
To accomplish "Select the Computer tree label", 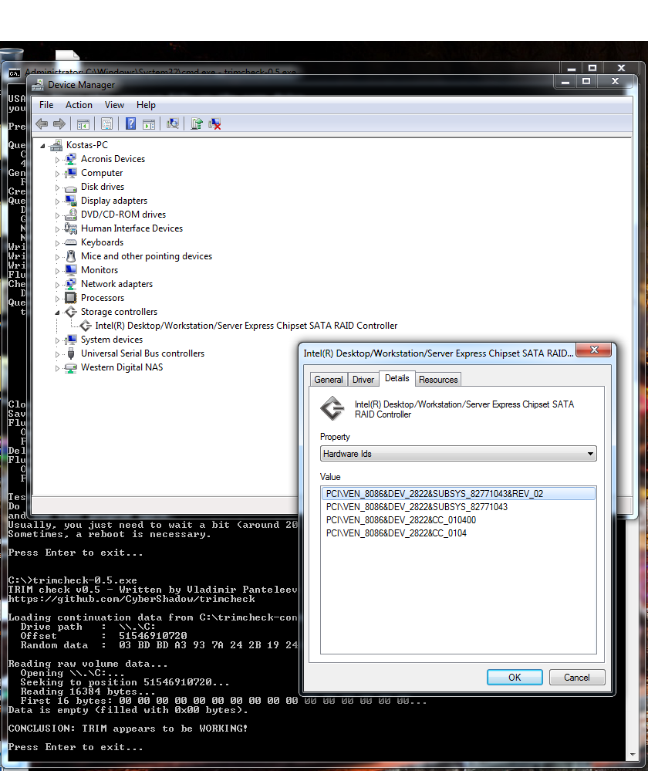I will click(102, 173).
